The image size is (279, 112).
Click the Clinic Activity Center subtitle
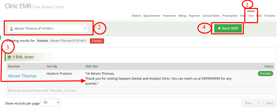pos(48,7)
